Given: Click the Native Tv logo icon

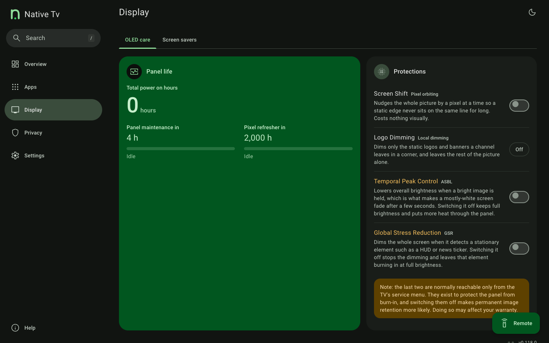Looking at the screenshot, I should click(15, 14).
